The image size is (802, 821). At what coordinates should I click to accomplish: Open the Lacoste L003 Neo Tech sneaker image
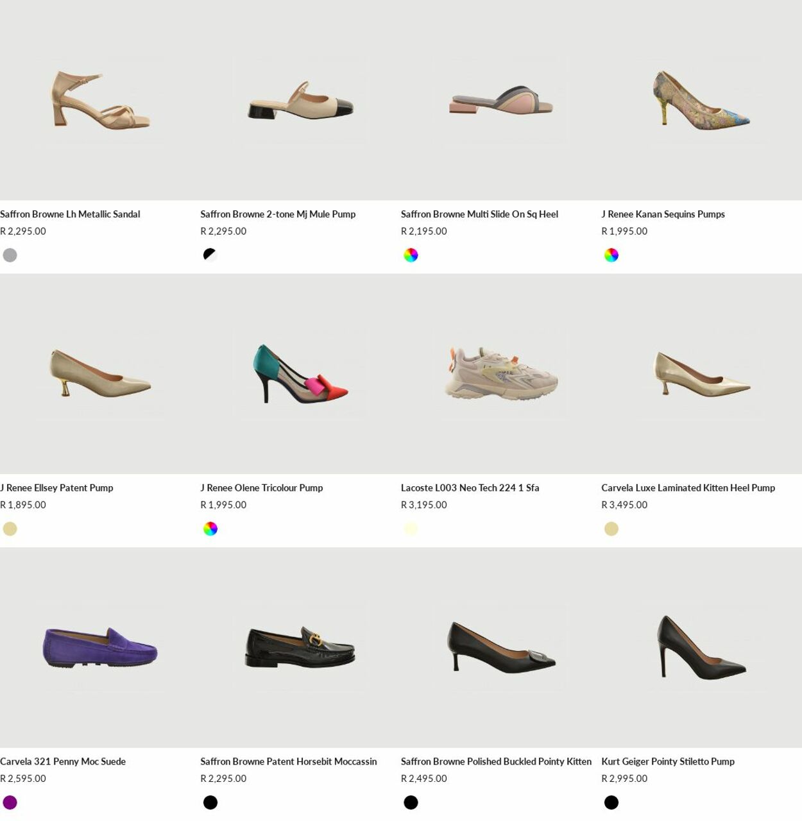coord(501,374)
